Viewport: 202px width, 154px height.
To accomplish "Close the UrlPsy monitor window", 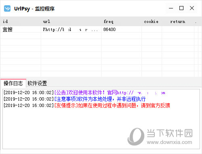I will click(192, 8).
